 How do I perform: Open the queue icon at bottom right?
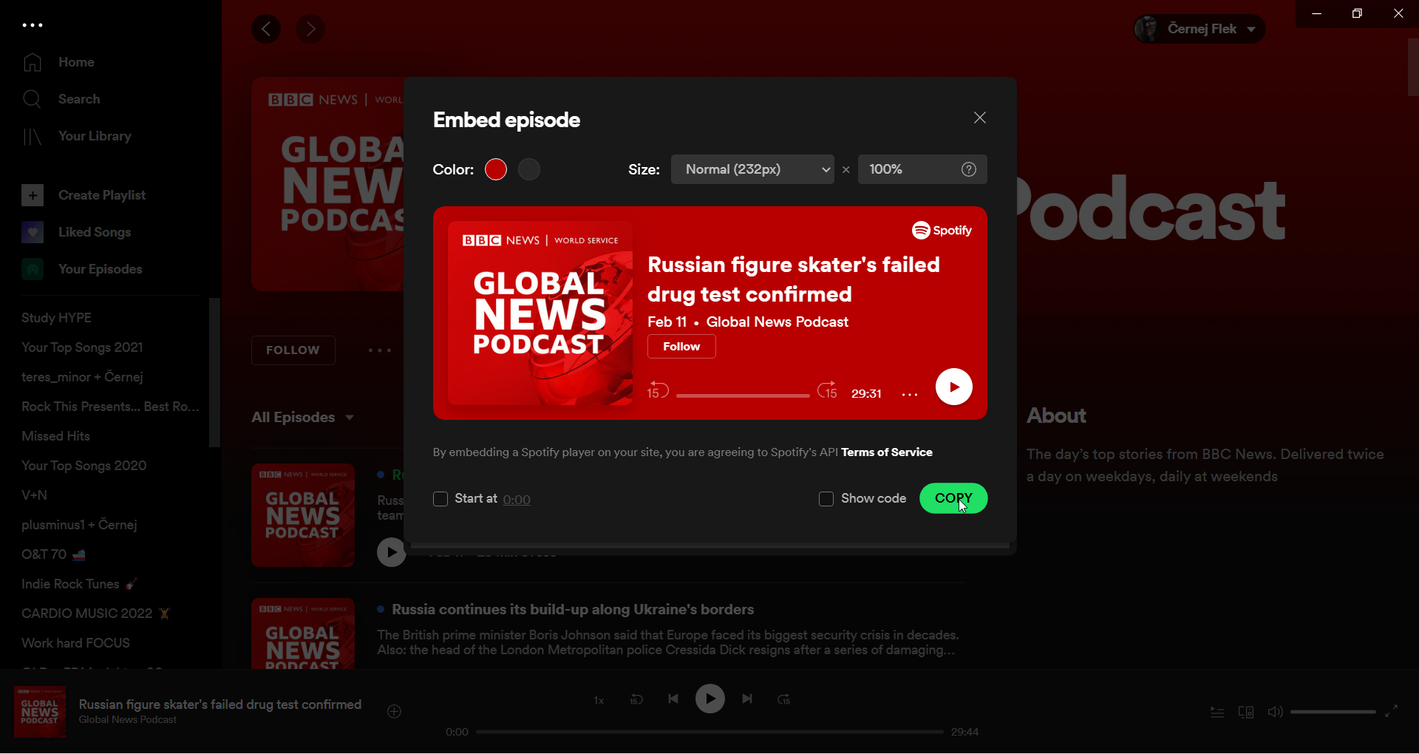click(x=1216, y=711)
